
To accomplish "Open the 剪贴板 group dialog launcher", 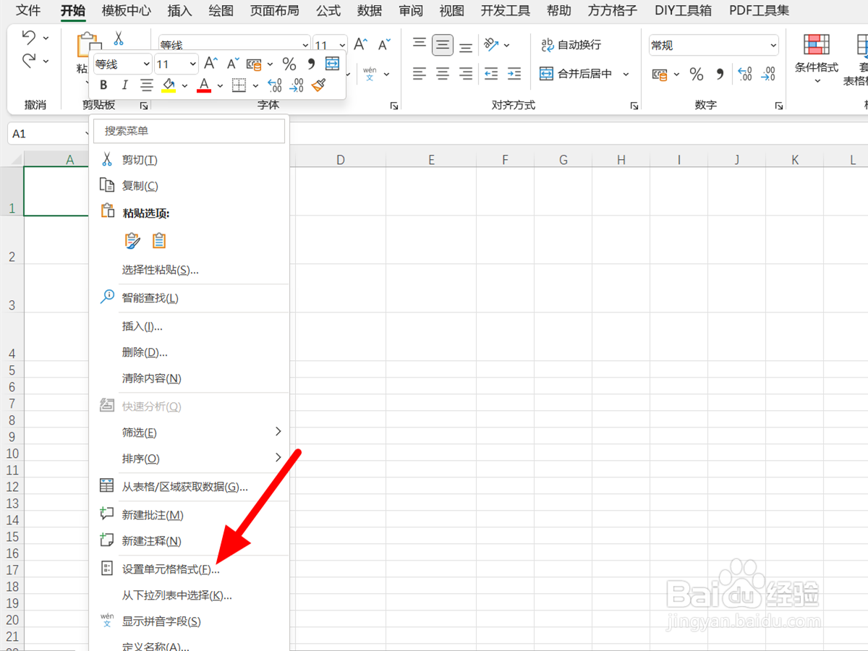I will (144, 106).
